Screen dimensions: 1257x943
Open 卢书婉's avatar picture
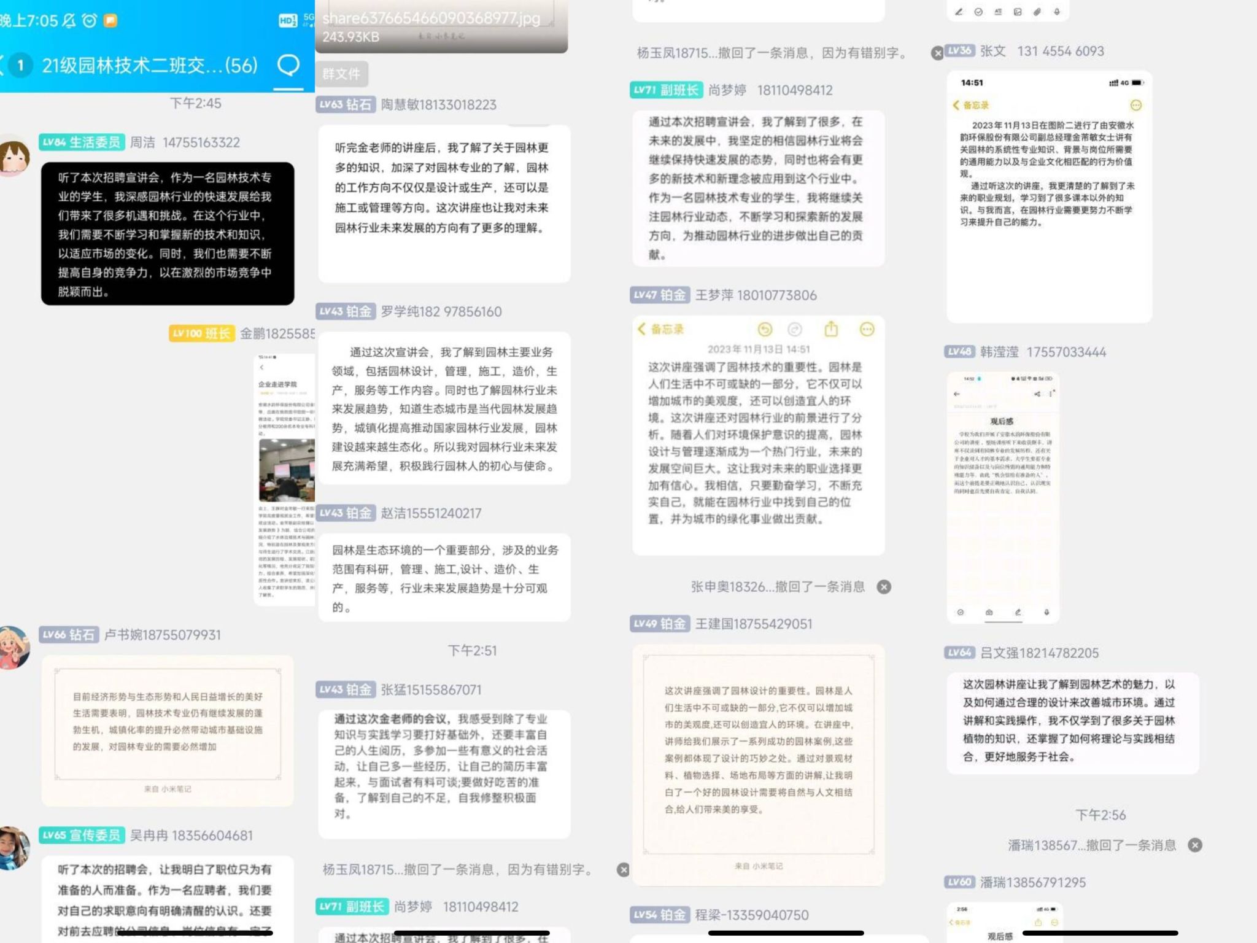point(14,647)
